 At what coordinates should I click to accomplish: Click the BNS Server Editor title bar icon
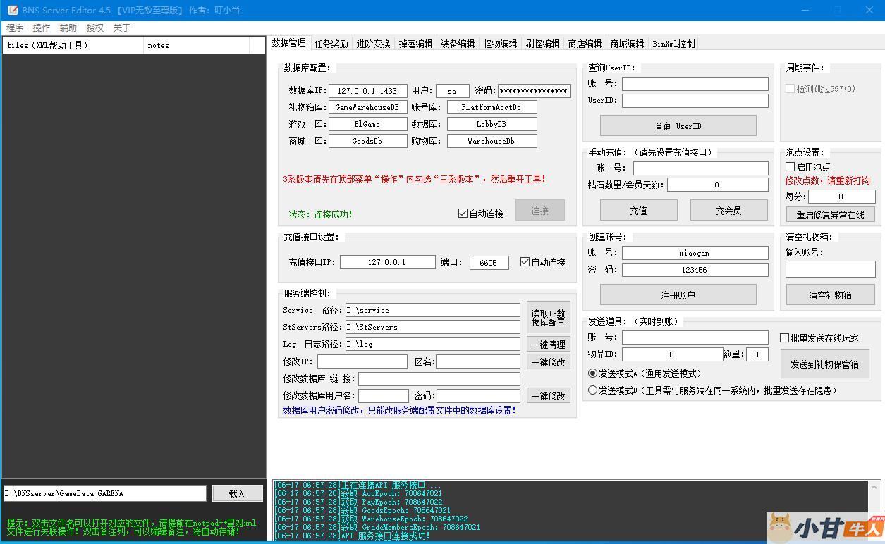pyautogui.click(x=13, y=11)
